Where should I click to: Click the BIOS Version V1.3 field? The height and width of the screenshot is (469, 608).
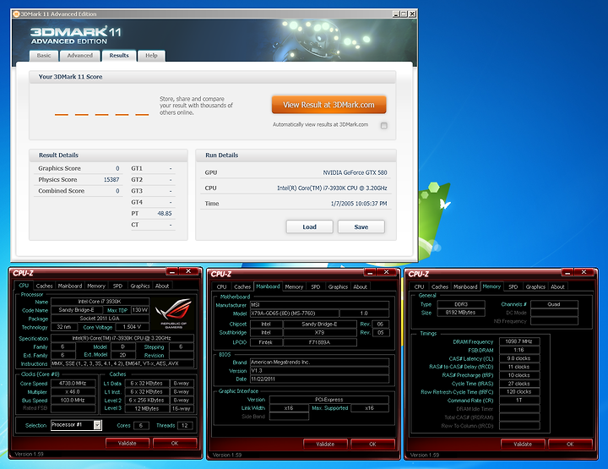coord(319,370)
